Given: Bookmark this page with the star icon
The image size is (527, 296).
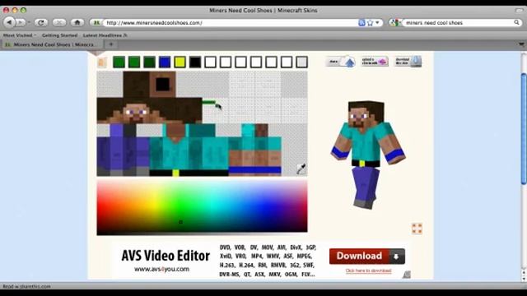Looking at the screenshot, I should [370, 22].
